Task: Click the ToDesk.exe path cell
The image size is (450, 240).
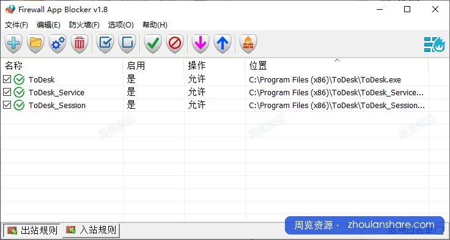Action: 325,80
